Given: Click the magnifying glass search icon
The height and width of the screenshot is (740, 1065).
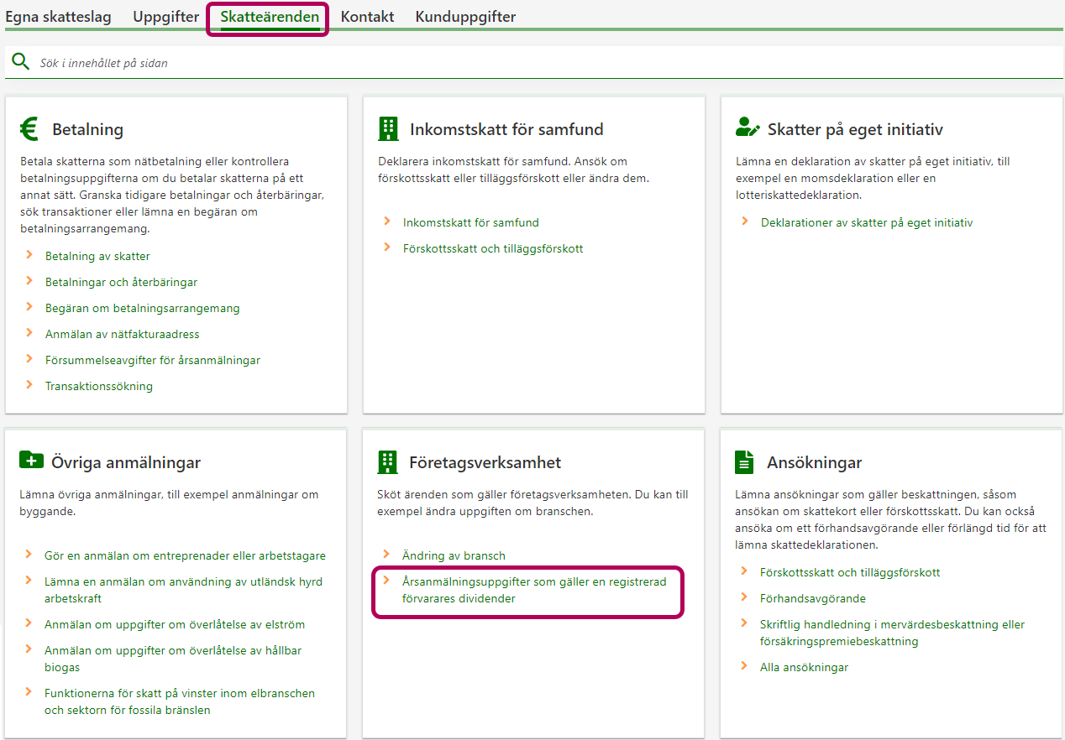Looking at the screenshot, I should pos(21,62).
